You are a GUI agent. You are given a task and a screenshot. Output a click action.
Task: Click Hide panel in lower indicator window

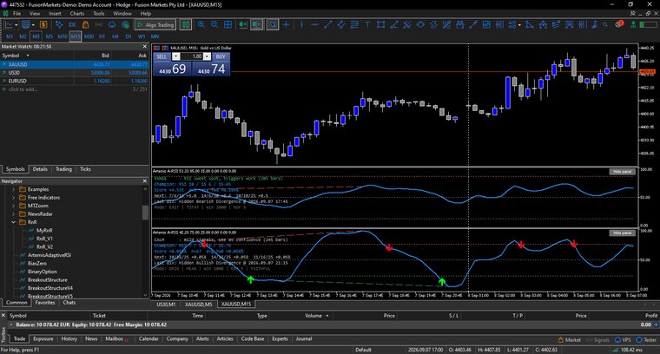(x=622, y=233)
